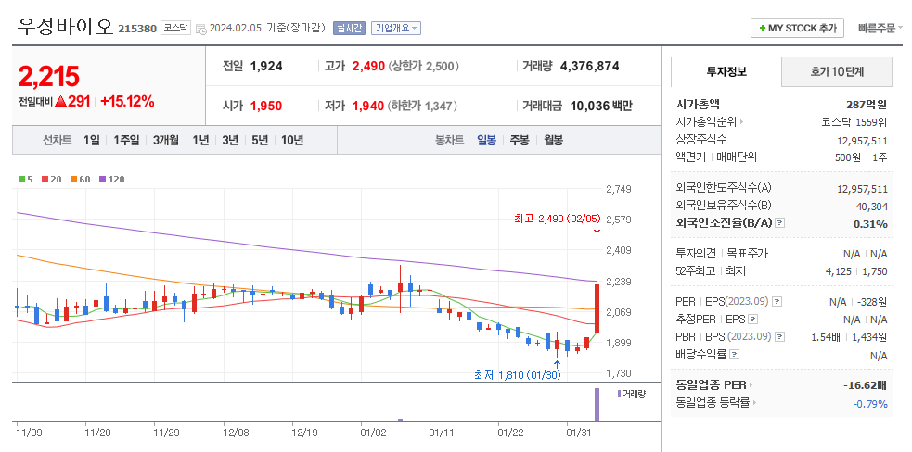Click the 투자의견 link
The height and width of the screenshot is (452, 912).
coord(696,253)
